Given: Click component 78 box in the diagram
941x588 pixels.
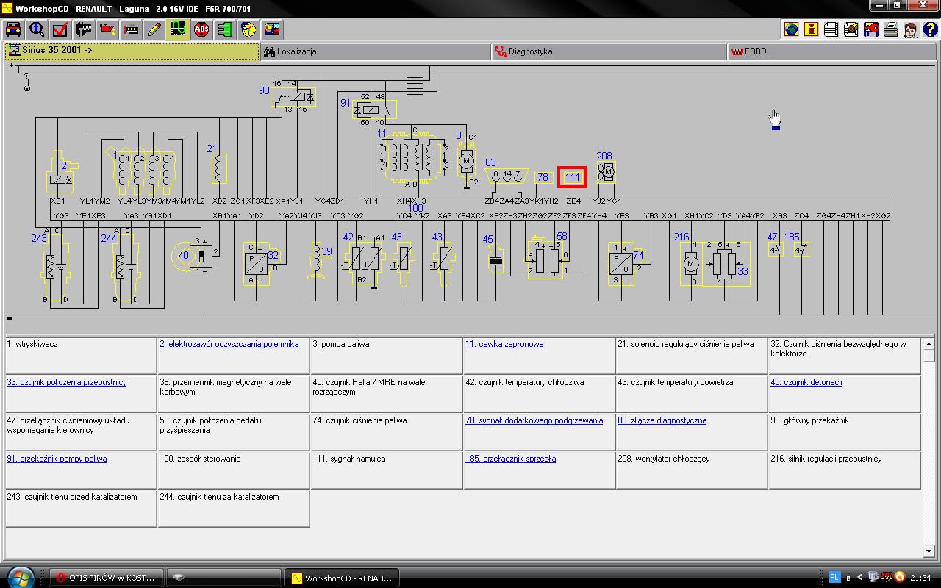Looking at the screenshot, I should 543,177.
